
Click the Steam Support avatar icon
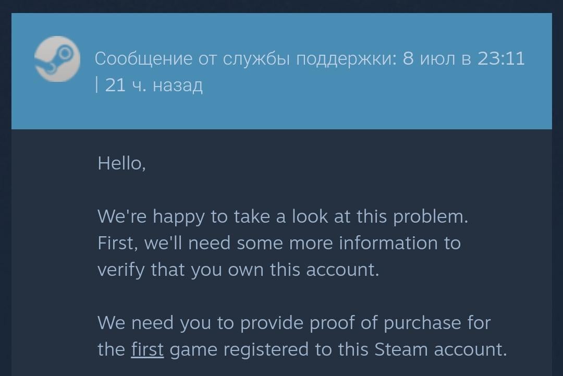(57, 59)
